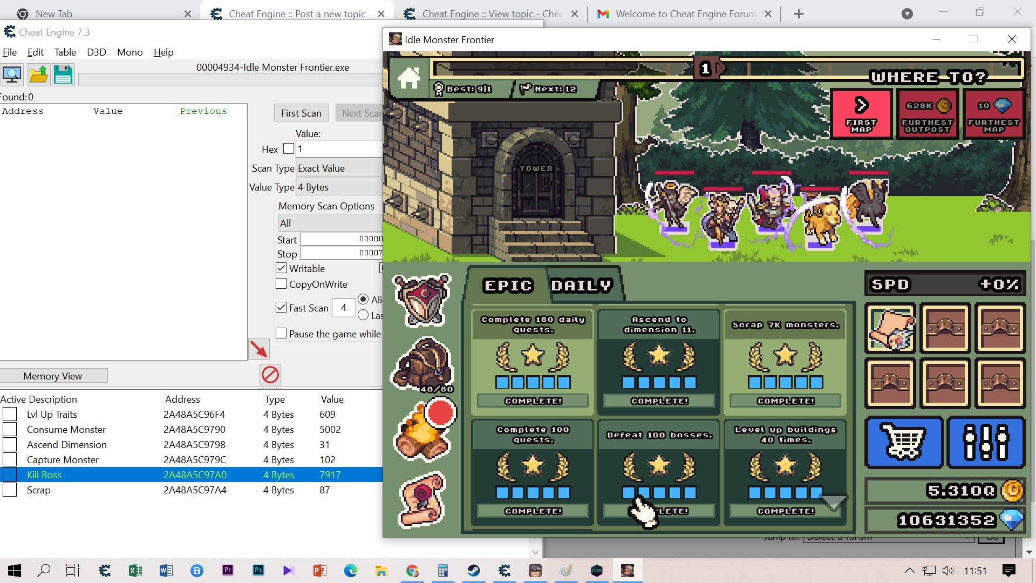Switch to the DAILY quests tab

(x=582, y=285)
